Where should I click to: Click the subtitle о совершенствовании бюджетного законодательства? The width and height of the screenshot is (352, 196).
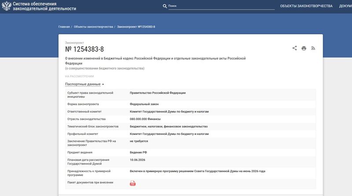105,69
